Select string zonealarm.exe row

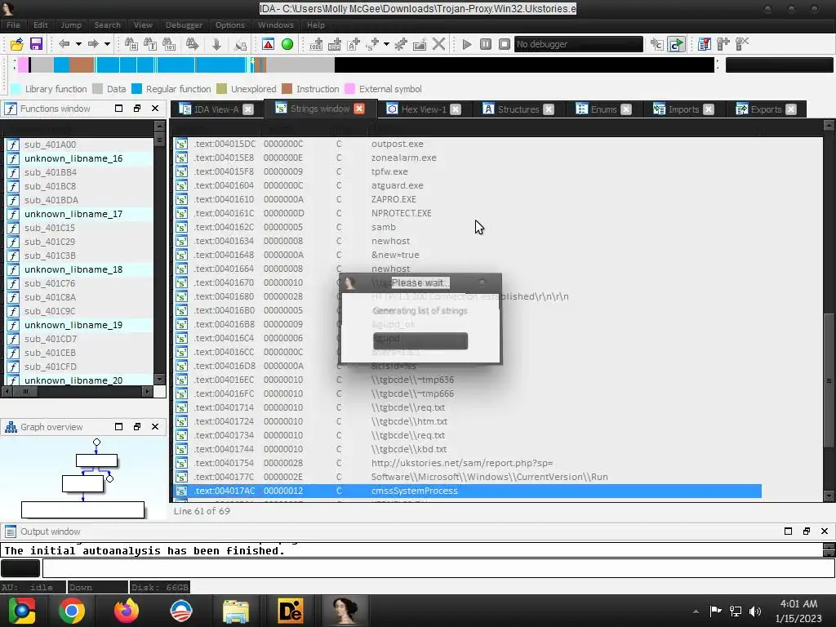(x=468, y=158)
